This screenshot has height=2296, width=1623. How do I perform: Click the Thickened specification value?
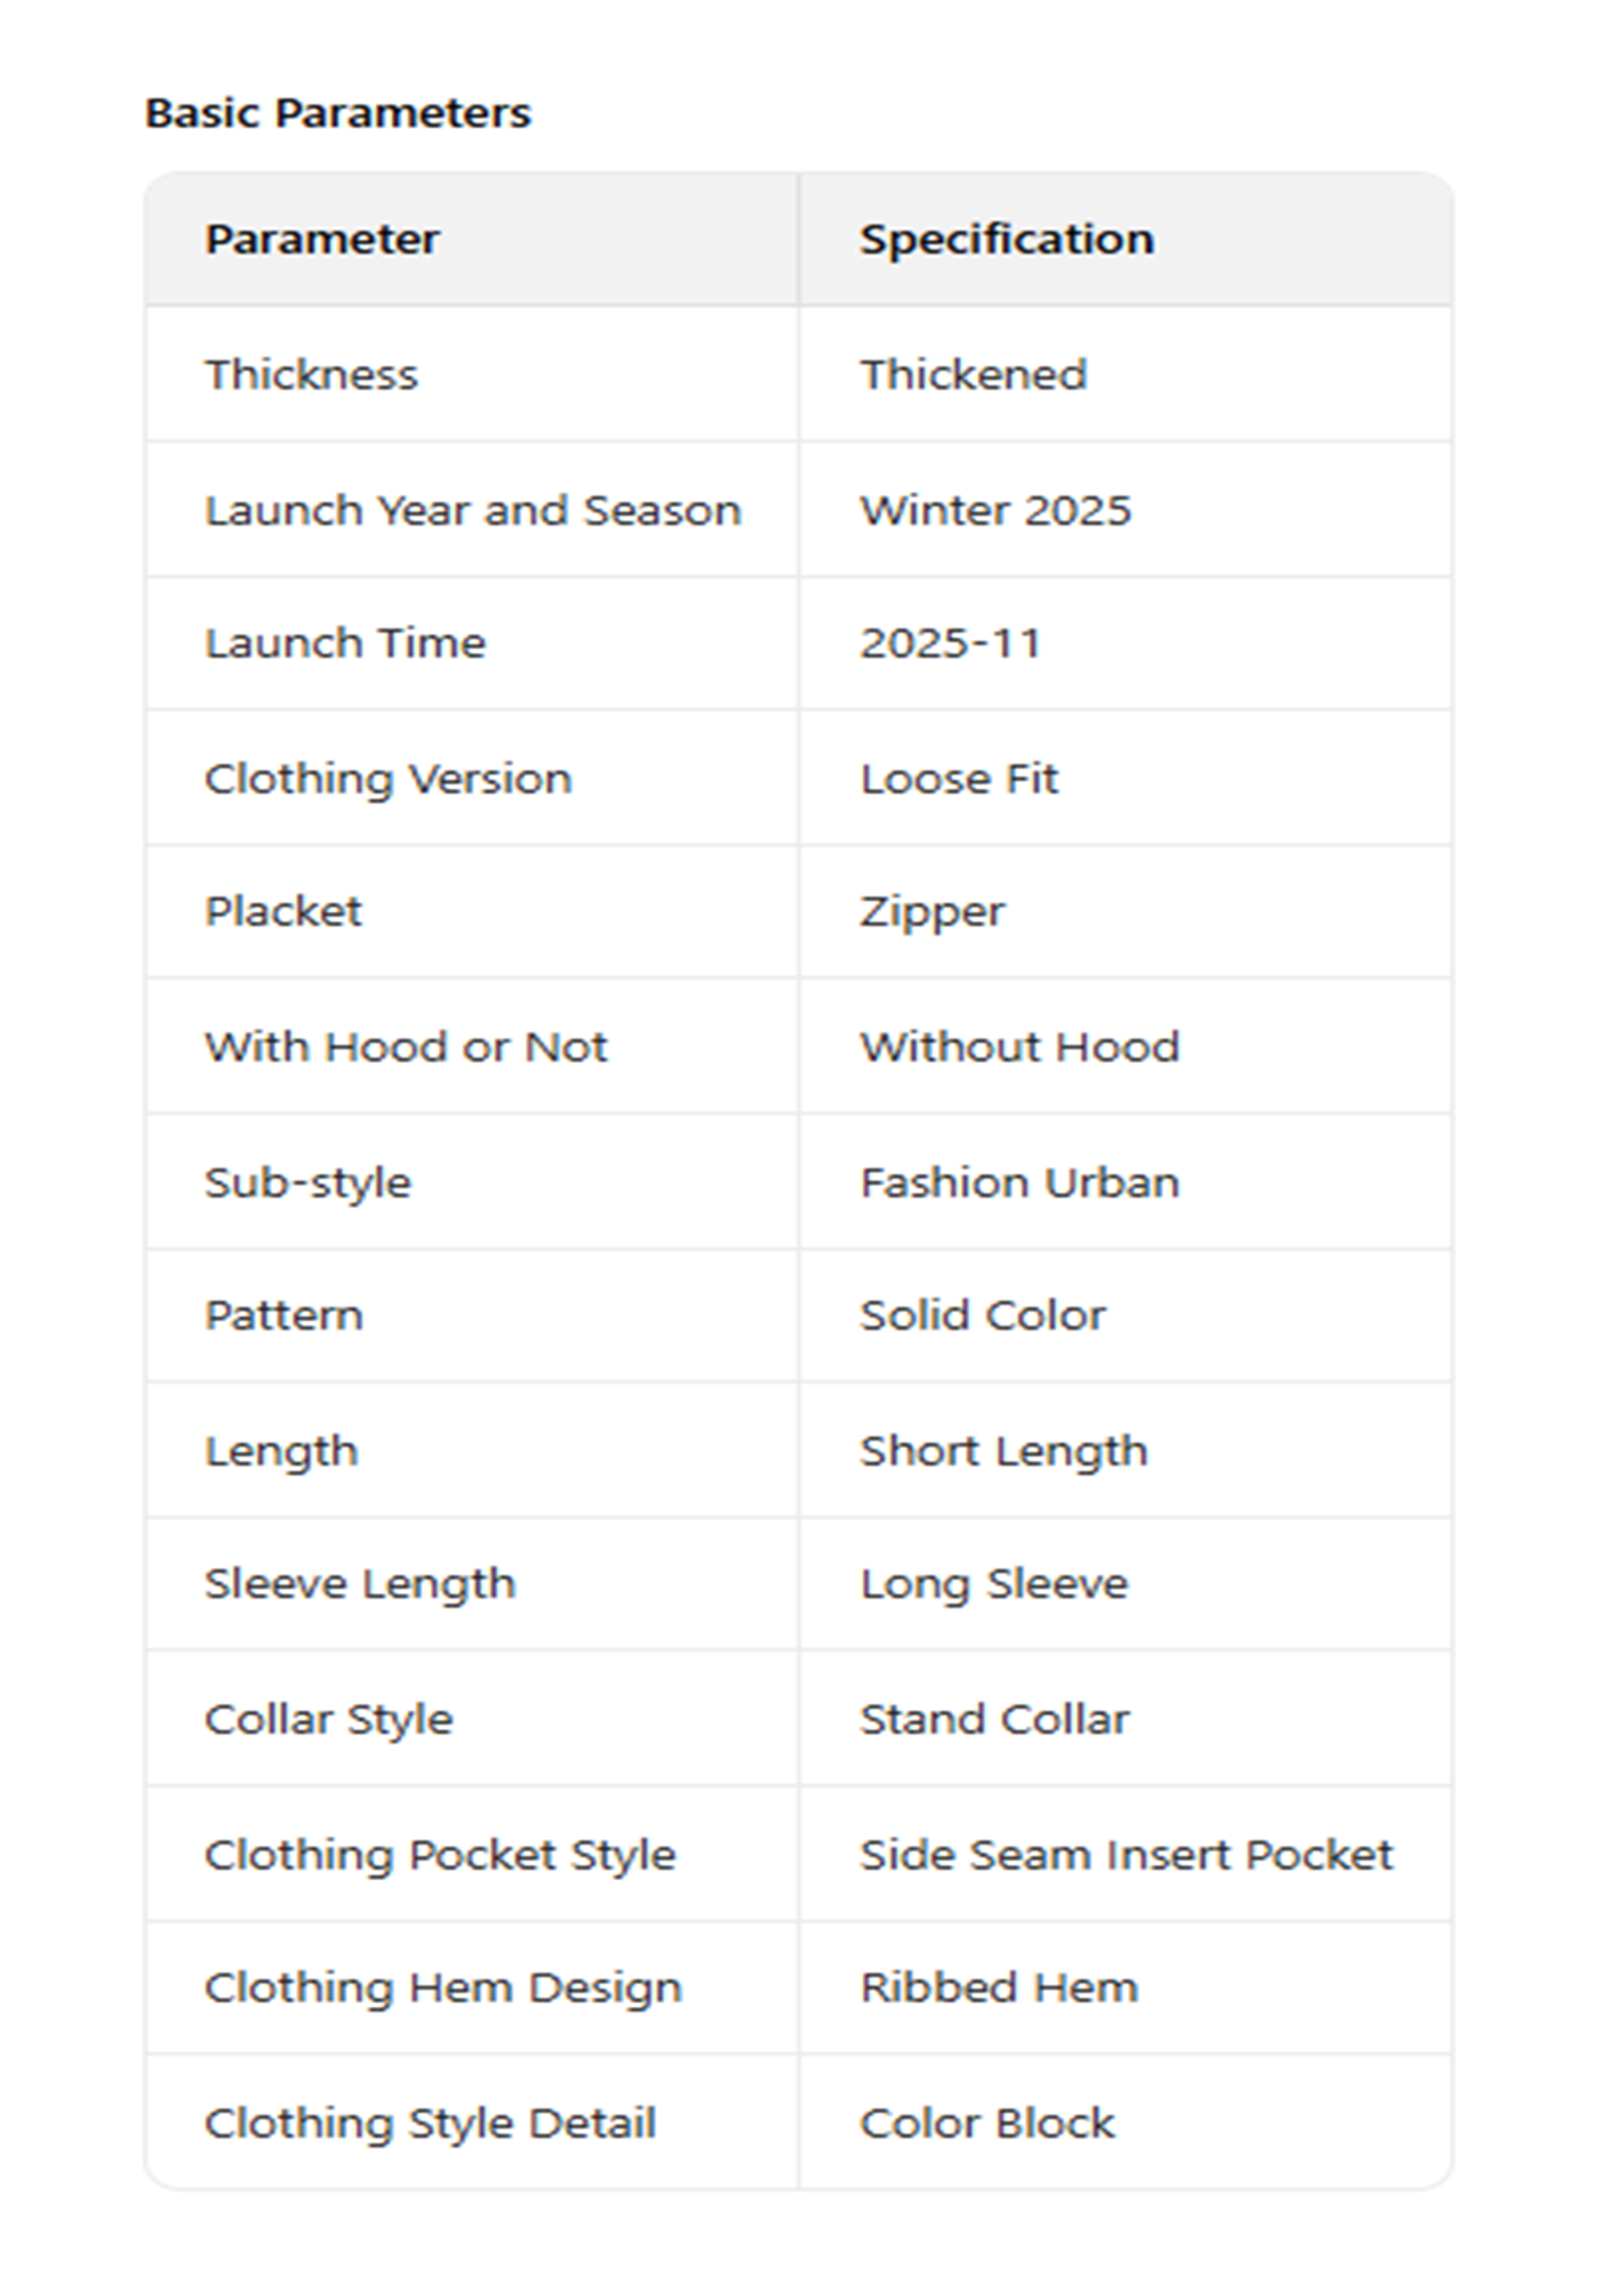tap(973, 375)
